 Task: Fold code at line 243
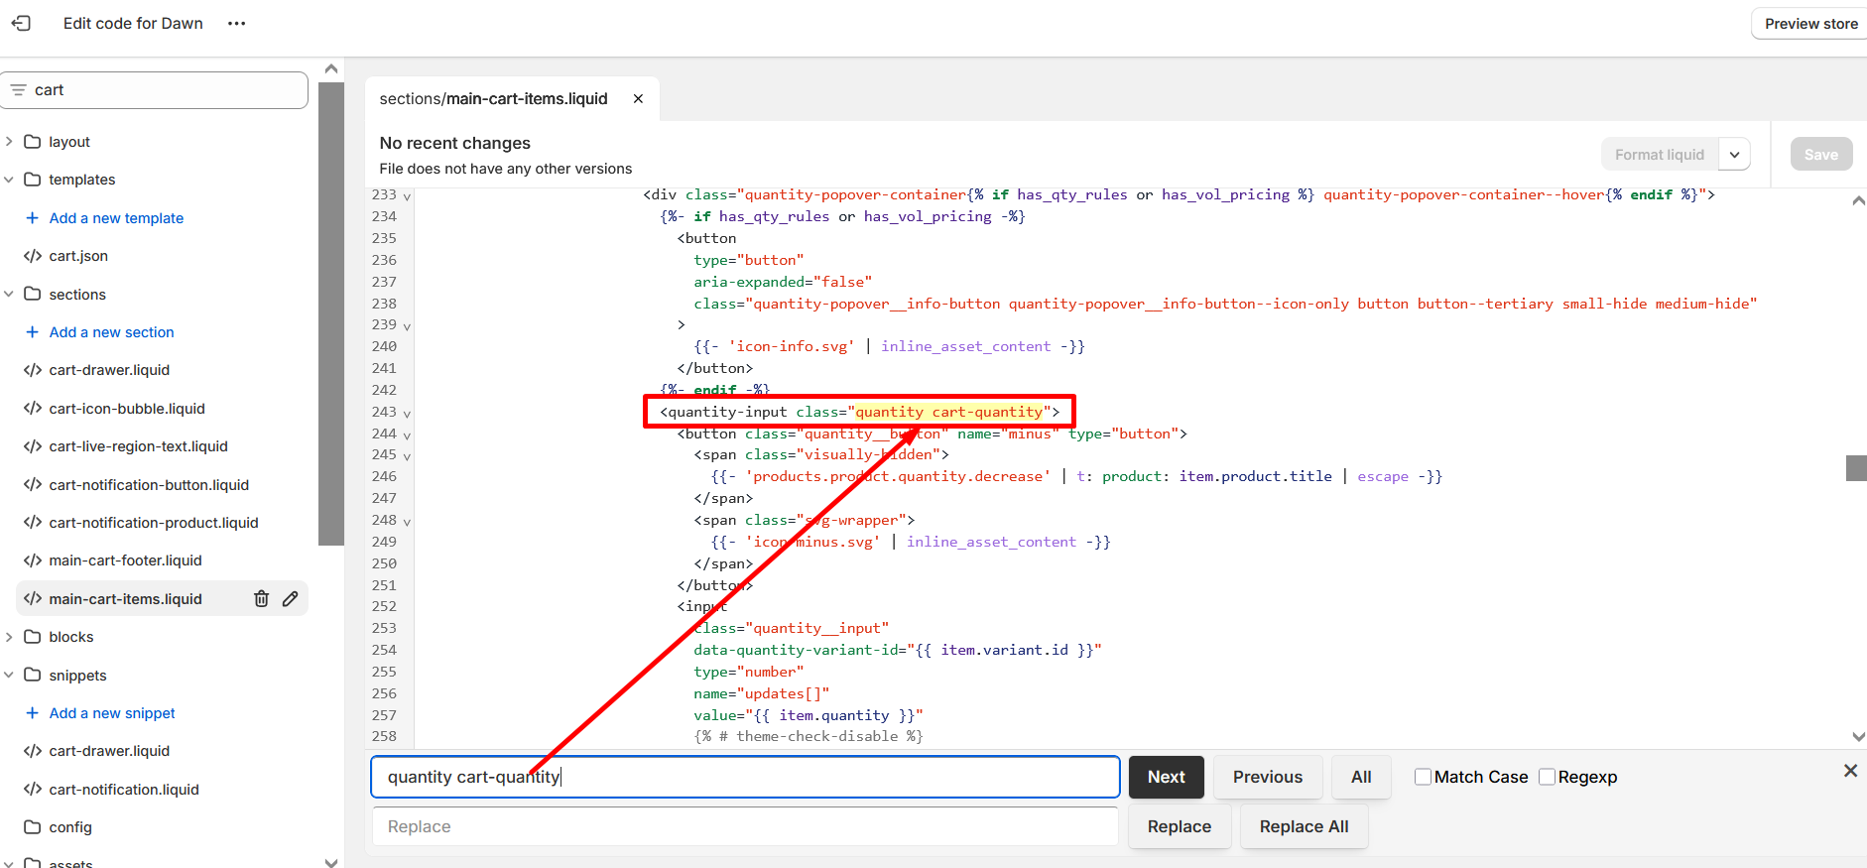pyautogui.click(x=407, y=414)
